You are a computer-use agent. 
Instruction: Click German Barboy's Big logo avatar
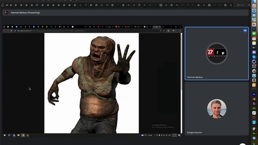pyautogui.click(x=217, y=53)
